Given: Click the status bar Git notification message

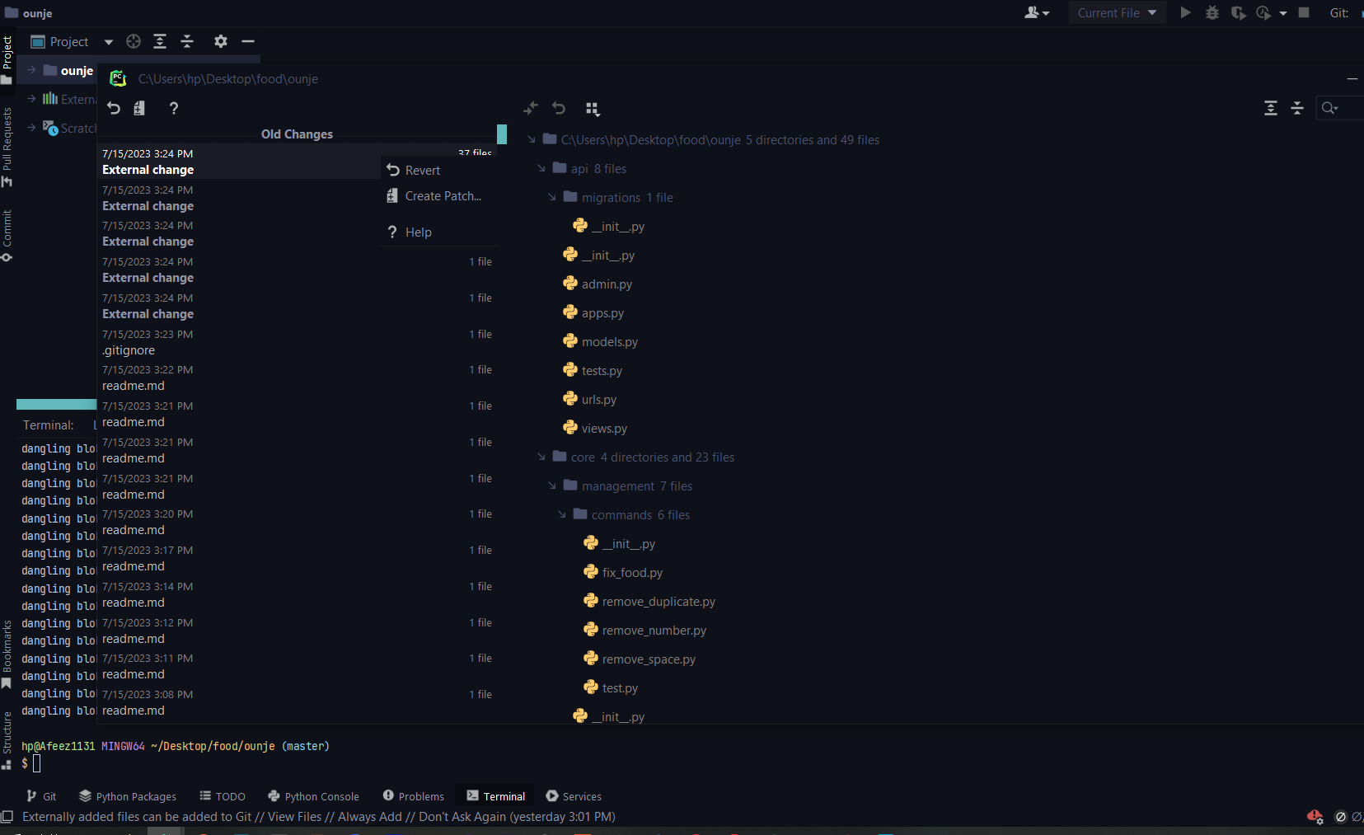Looking at the screenshot, I should coord(319,817).
